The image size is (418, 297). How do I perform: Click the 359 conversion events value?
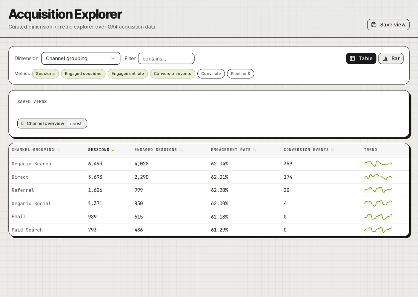pyautogui.click(x=288, y=164)
